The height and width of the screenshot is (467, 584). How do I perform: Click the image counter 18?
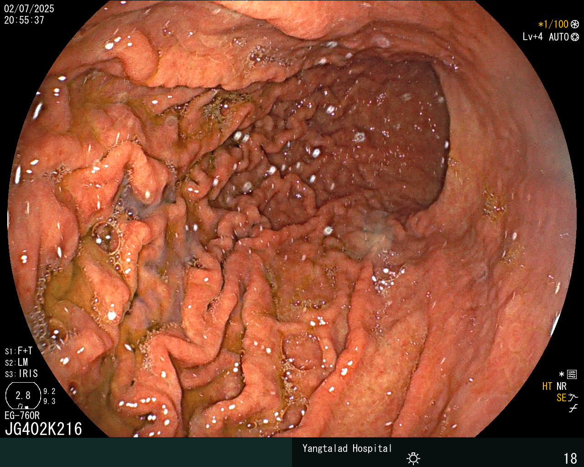(x=570, y=458)
